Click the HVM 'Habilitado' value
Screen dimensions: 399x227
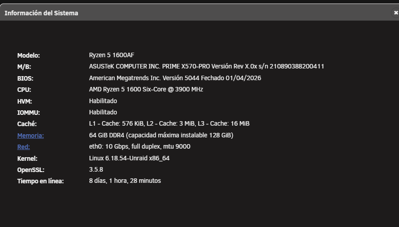click(x=103, y=101)
